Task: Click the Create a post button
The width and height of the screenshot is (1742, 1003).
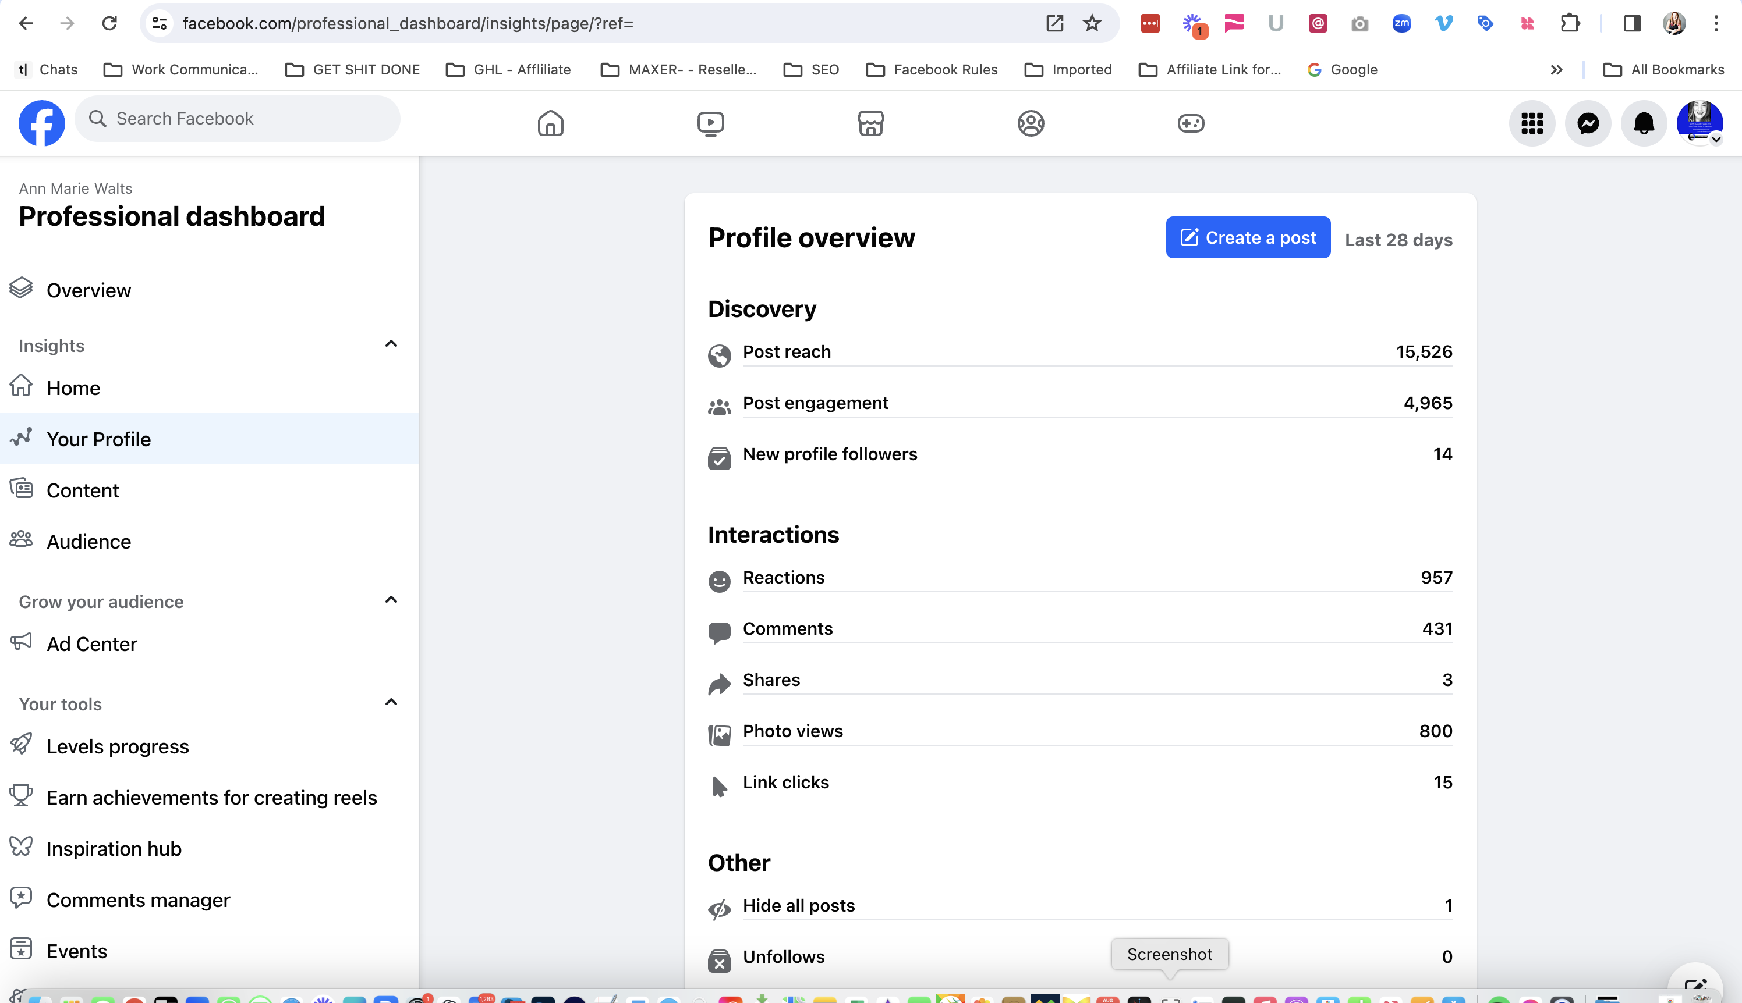Action: coord(1248,238)
